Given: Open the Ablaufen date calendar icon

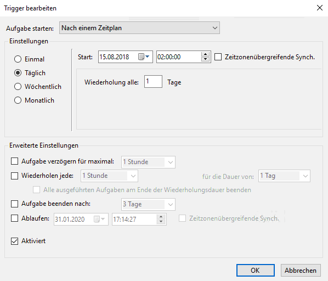Looking at the screenshot, I should pyautogui.click(x=99, y=220).
